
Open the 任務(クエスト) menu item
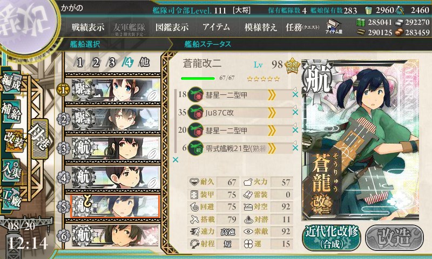pos(302,27)
